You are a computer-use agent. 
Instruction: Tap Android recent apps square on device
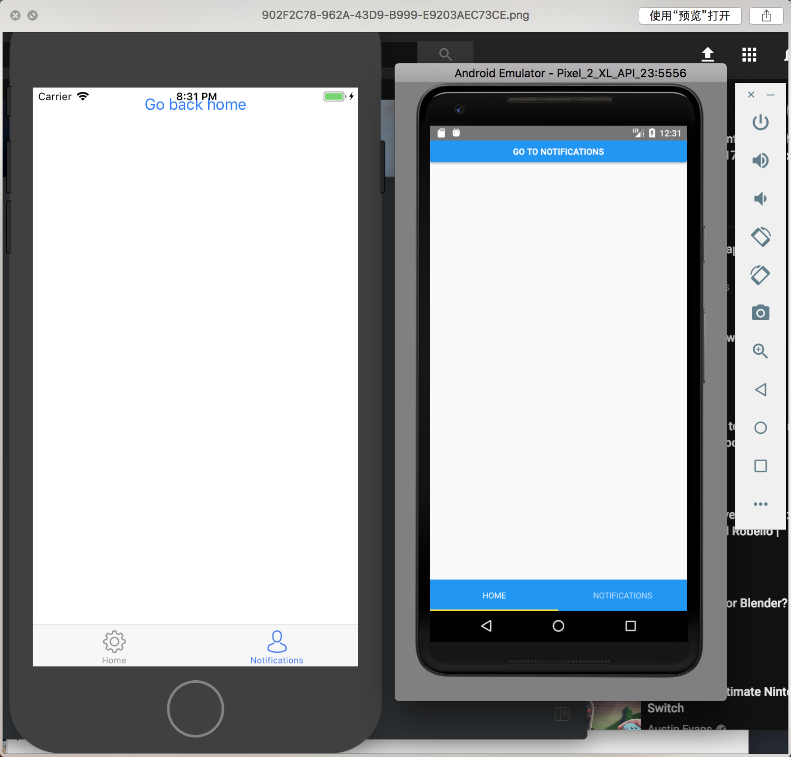[x=630, y=626]
